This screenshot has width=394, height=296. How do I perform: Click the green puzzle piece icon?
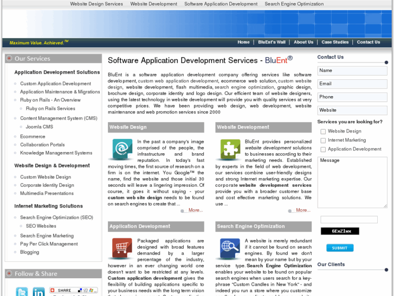click(x=229, y=149)
